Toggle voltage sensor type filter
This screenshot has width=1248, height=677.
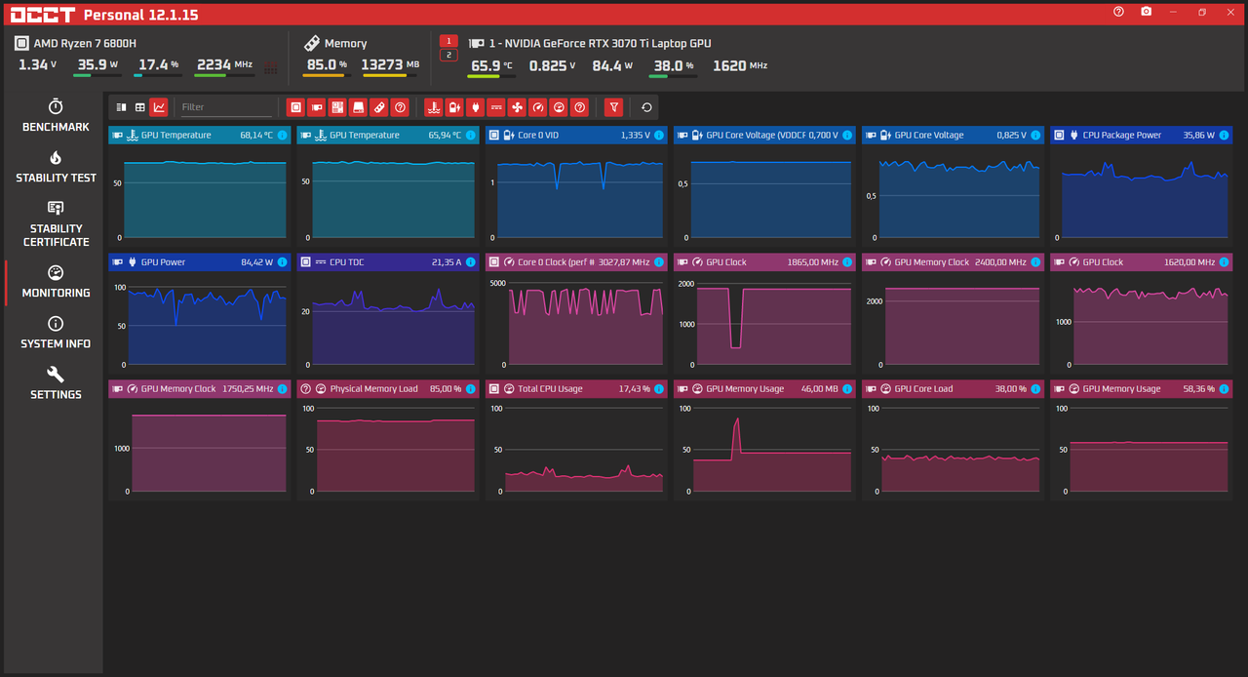(454, 107)
